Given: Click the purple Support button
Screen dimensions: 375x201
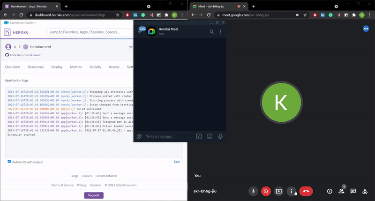Looking at the screenshot, I should pos(94,195).
